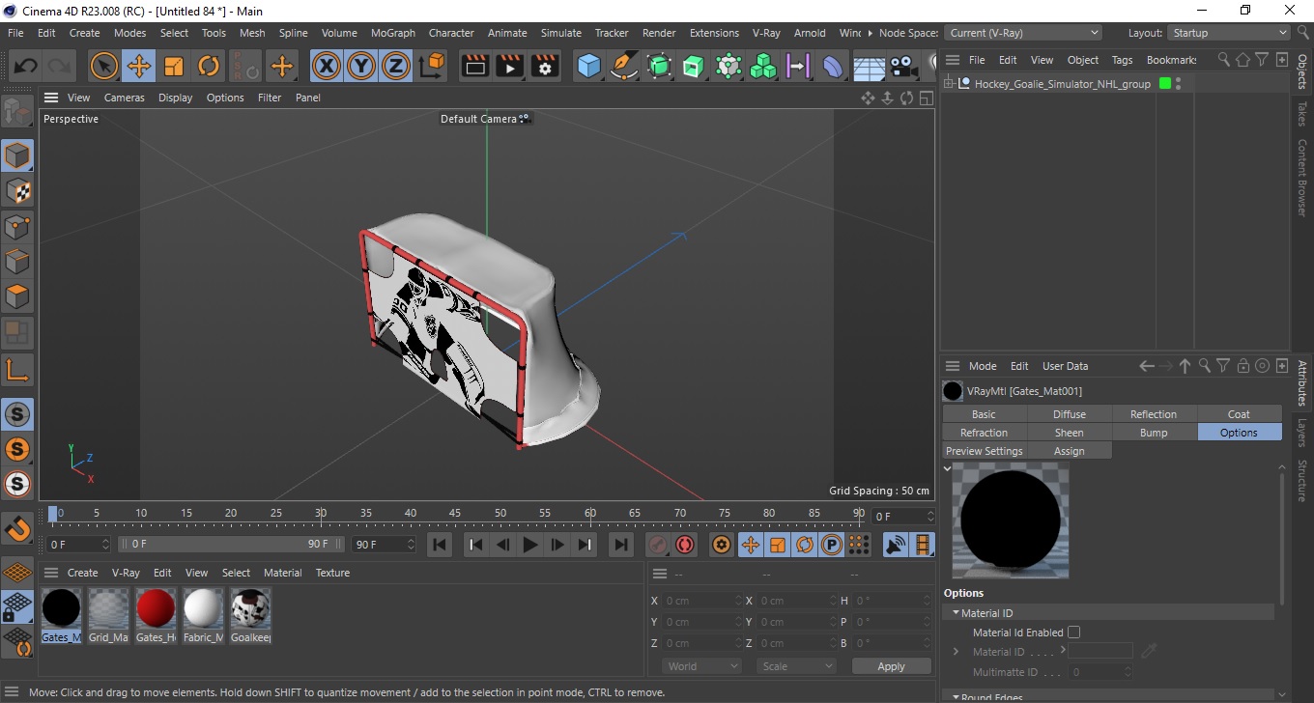Image resolution: width=1314 pixels, height=703 pixels.
Task: Click the Floor environment icon
Action: click(x=869, y=67)
